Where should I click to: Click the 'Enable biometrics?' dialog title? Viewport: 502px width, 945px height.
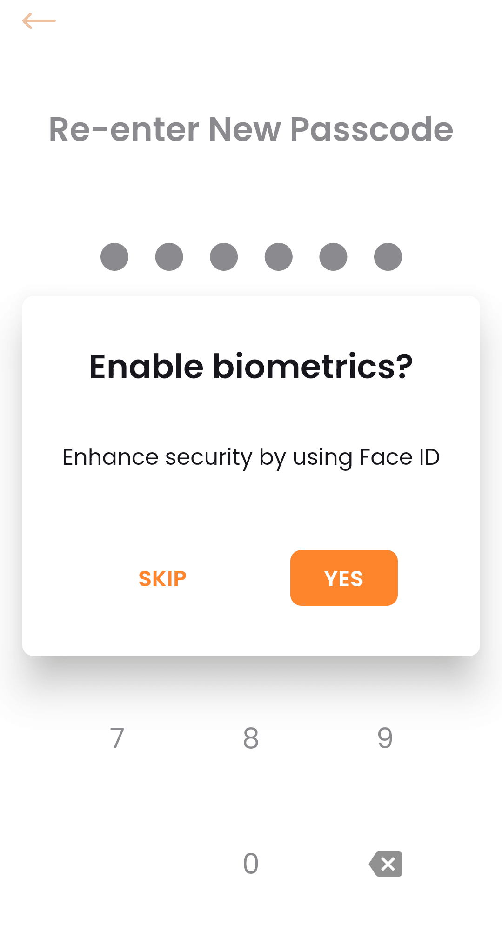(251, 367)
